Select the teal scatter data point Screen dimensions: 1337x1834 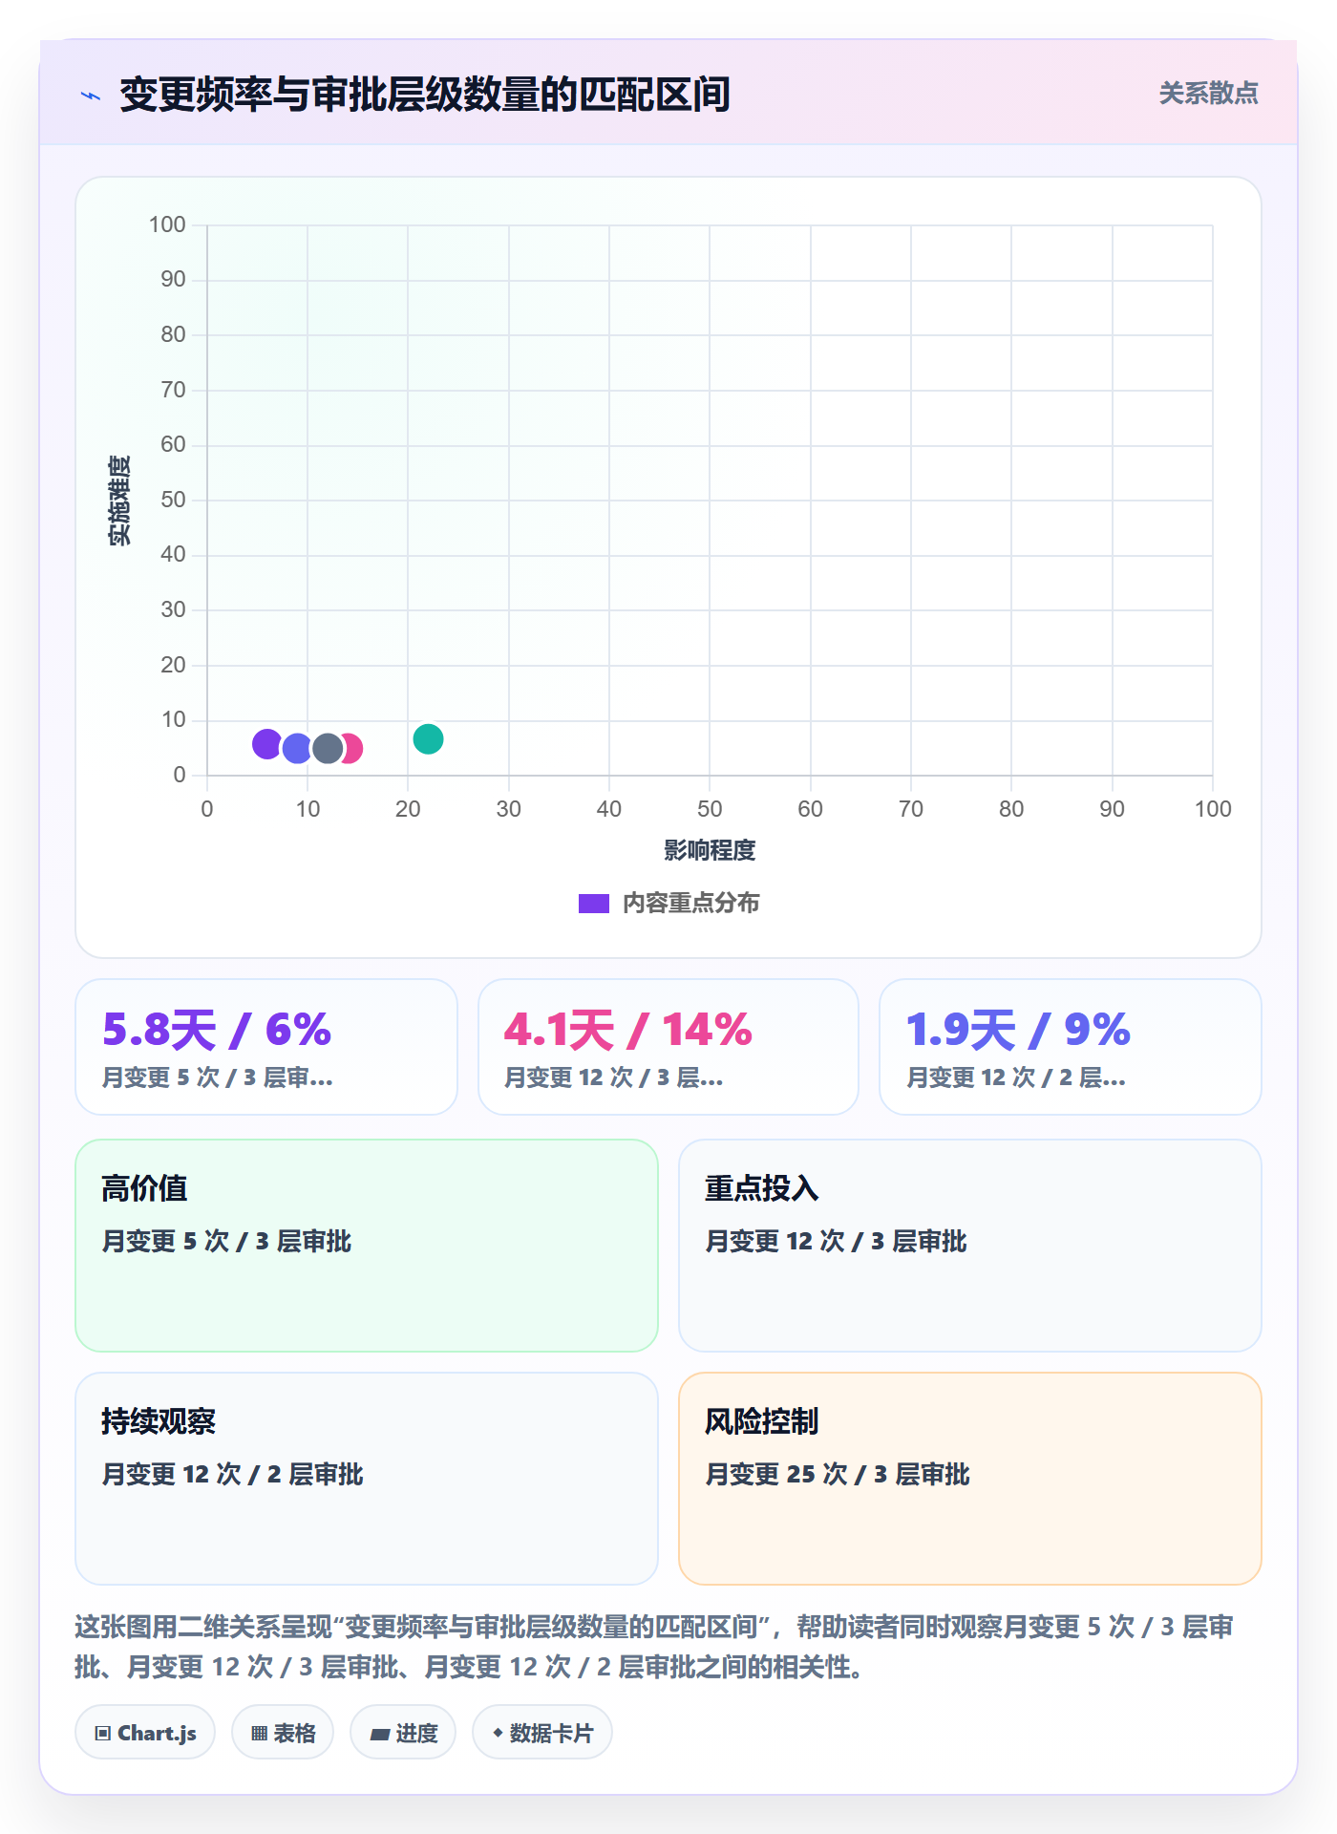click(428, 738)
